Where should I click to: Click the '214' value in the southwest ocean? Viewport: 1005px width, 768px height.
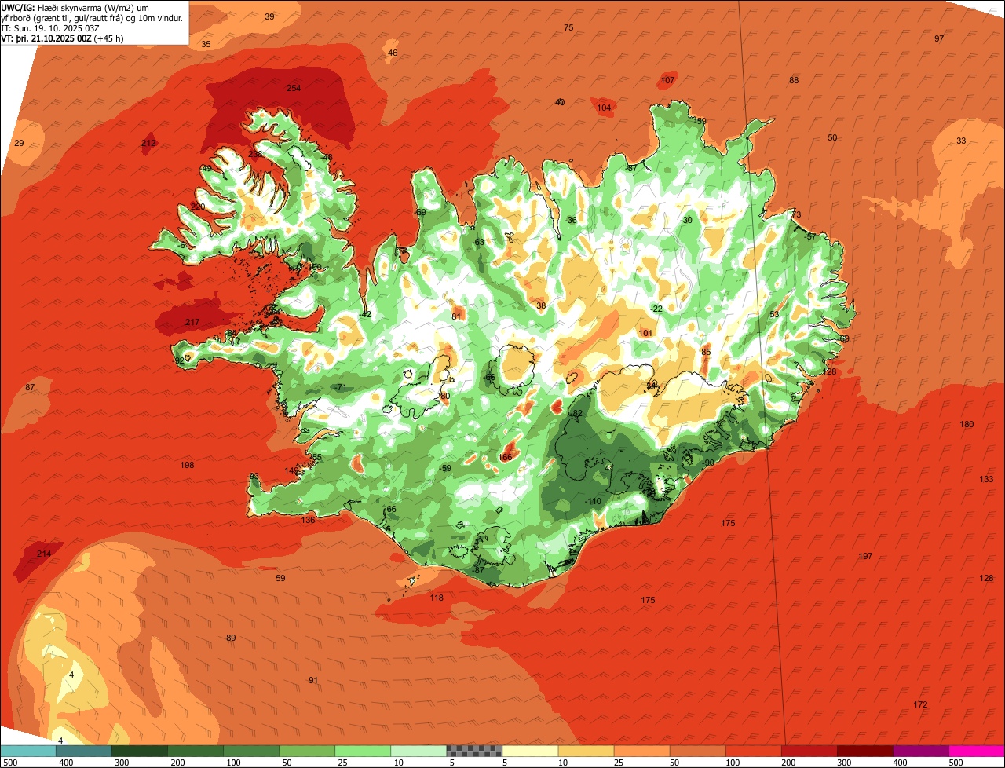(44, 554)
